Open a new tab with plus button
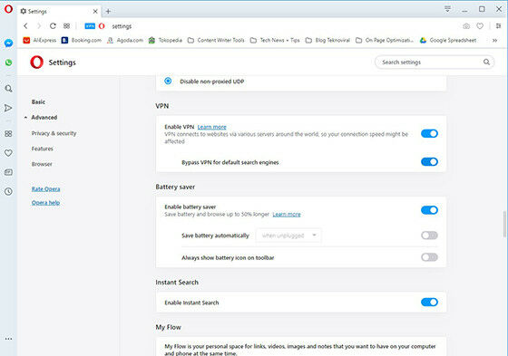 pyautogui.click(x=108, y=12)
